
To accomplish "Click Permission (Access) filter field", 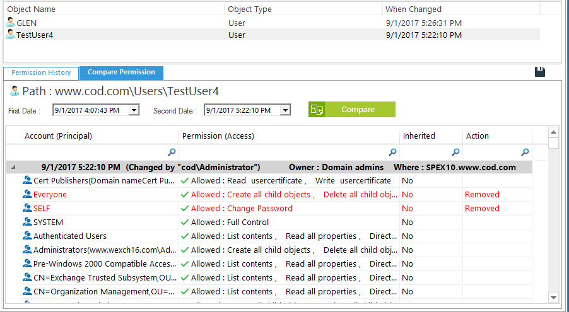I will tap(289, 152).
